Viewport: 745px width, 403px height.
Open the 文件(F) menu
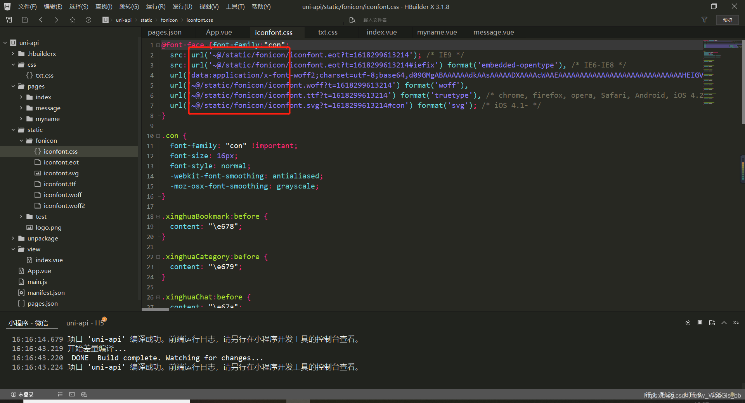(27, 7)
